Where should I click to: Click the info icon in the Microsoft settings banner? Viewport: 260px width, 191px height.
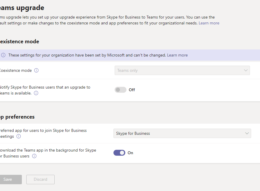tap(3, 55)
